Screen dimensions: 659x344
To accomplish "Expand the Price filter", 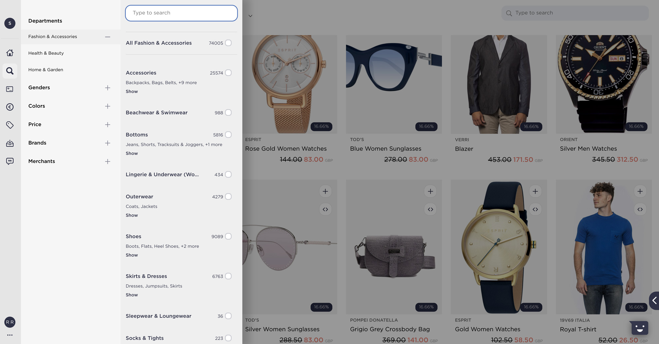I will pos(107,124).
